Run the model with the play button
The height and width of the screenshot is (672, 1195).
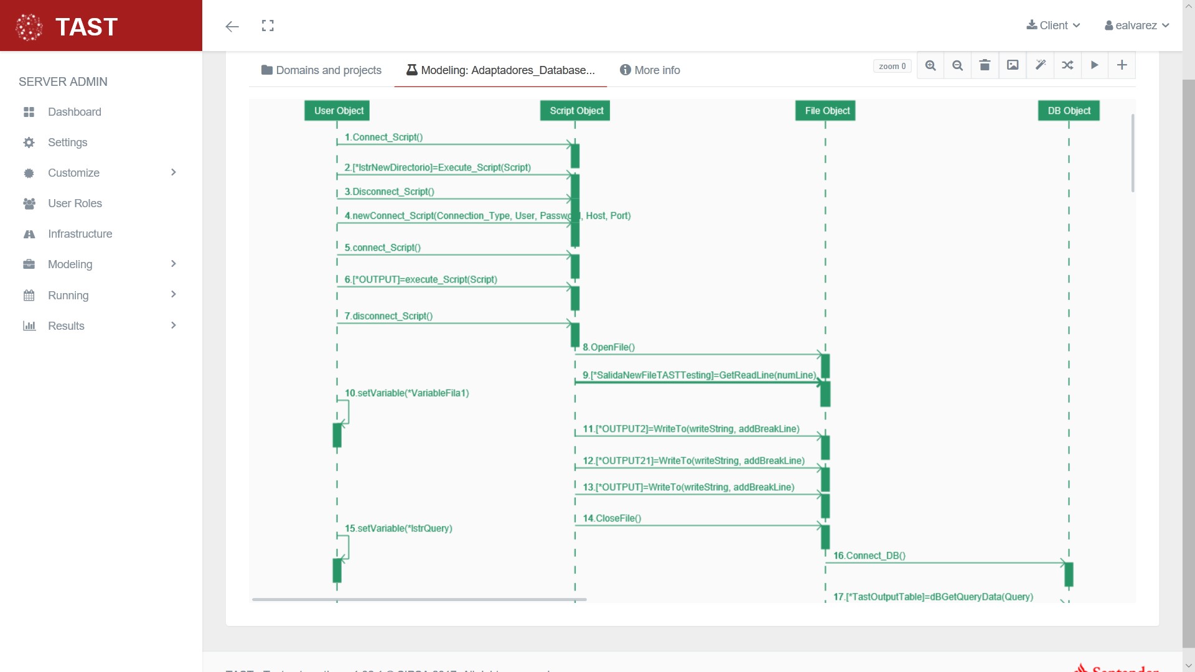point(1095,65)
